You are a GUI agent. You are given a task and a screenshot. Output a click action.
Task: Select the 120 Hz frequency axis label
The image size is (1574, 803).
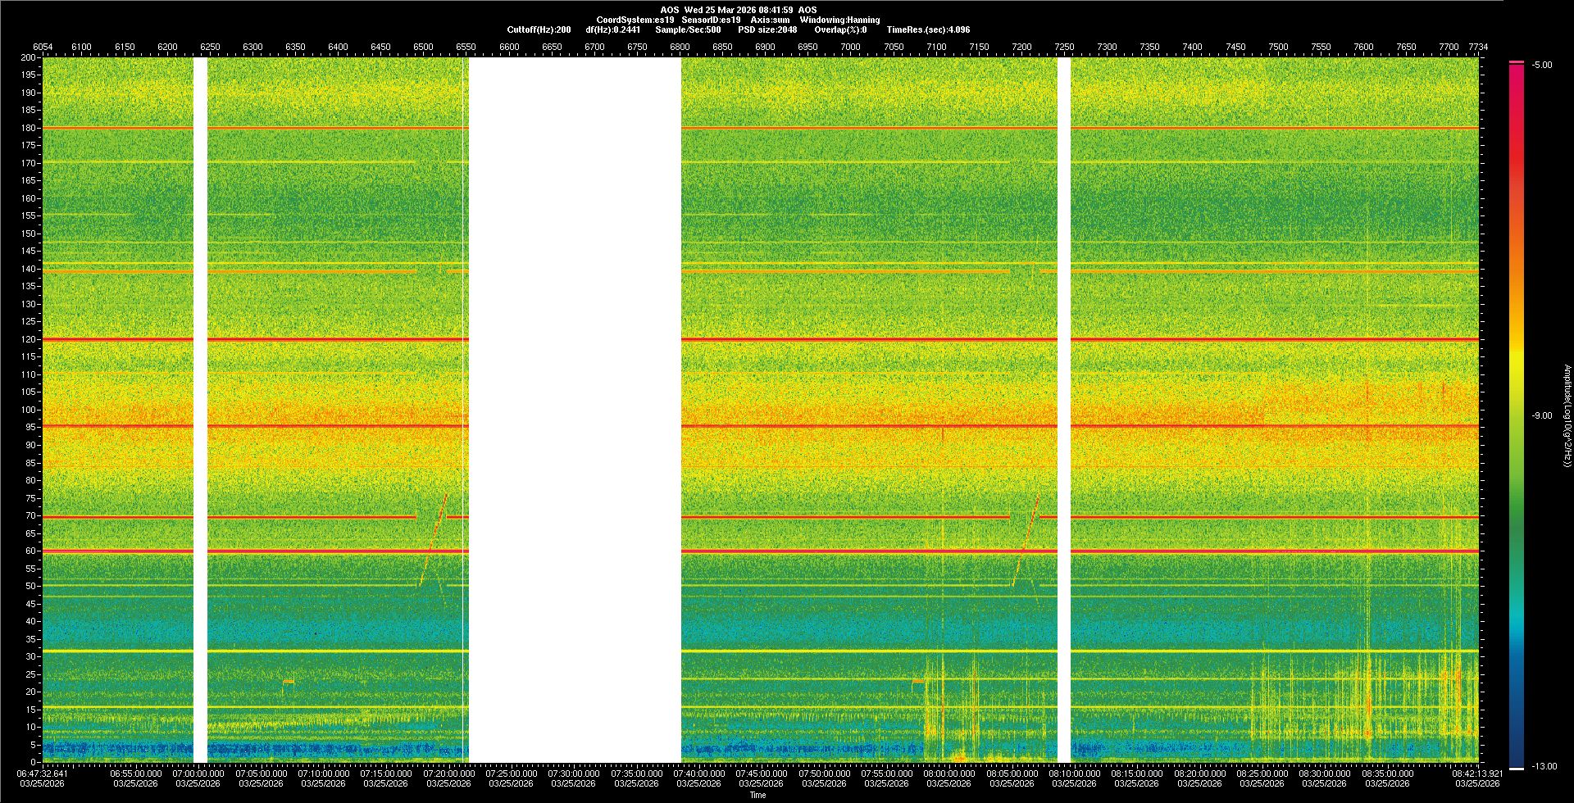tap(29, 339)
